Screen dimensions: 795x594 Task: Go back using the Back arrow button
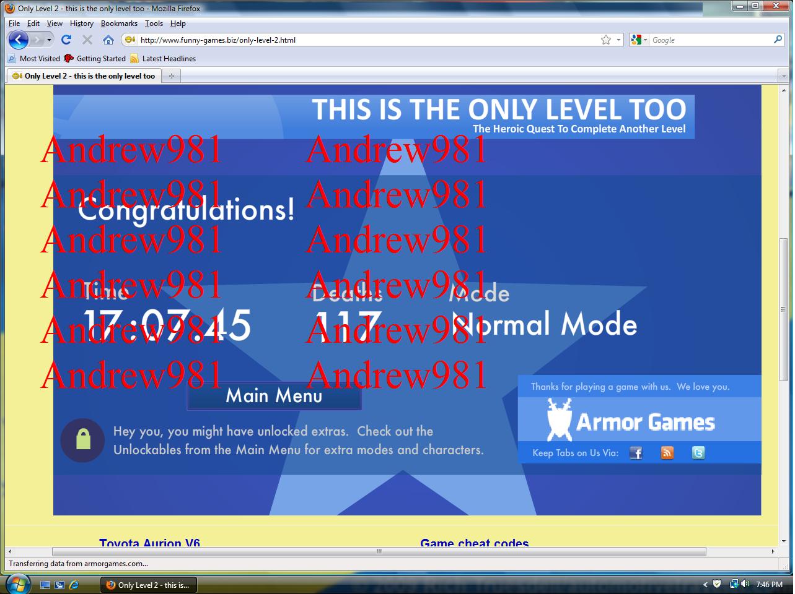pos(19,40)
